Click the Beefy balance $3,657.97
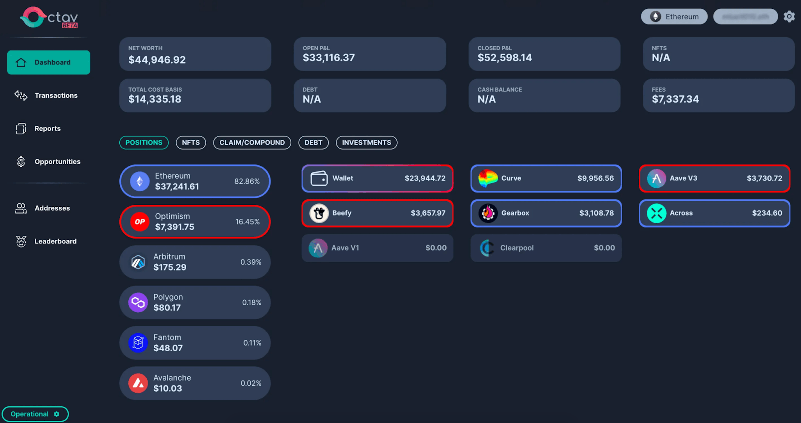801x423 pixels. pyautogui.click(x=428, y=213)
